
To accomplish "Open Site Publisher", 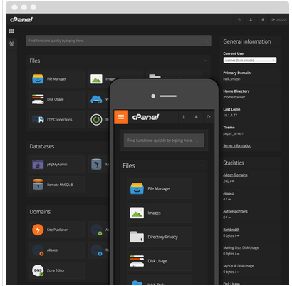I will click(57, 230).
